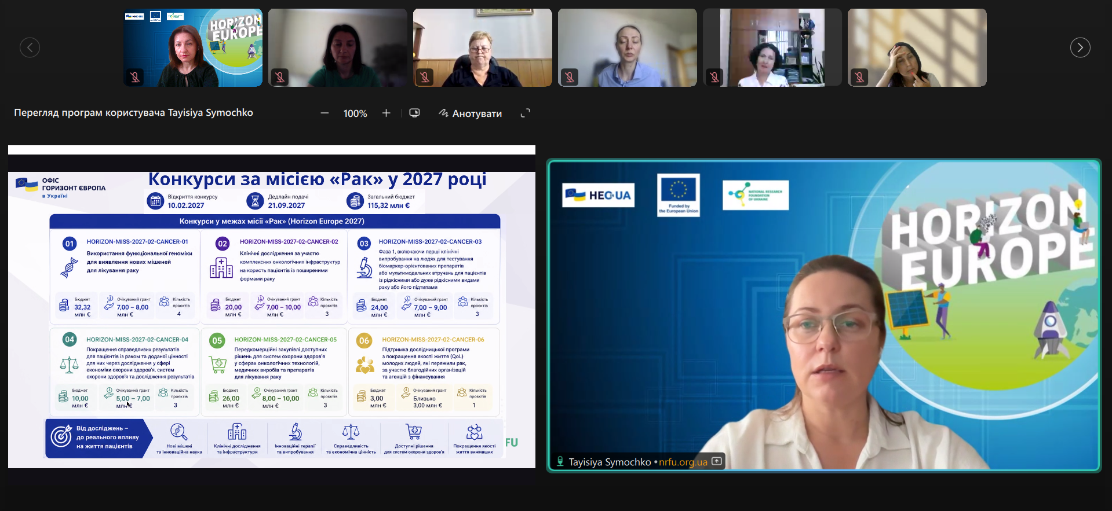Viewport: 1112px width, 511px height.
Task: Click the 100% zoom level indicator
Action: [355, 113]
